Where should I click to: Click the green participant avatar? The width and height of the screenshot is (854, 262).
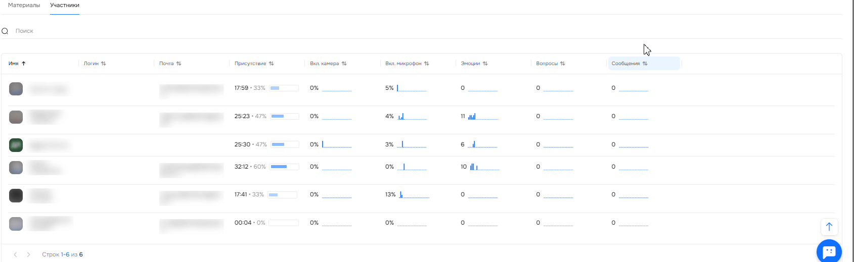point(16,145)
